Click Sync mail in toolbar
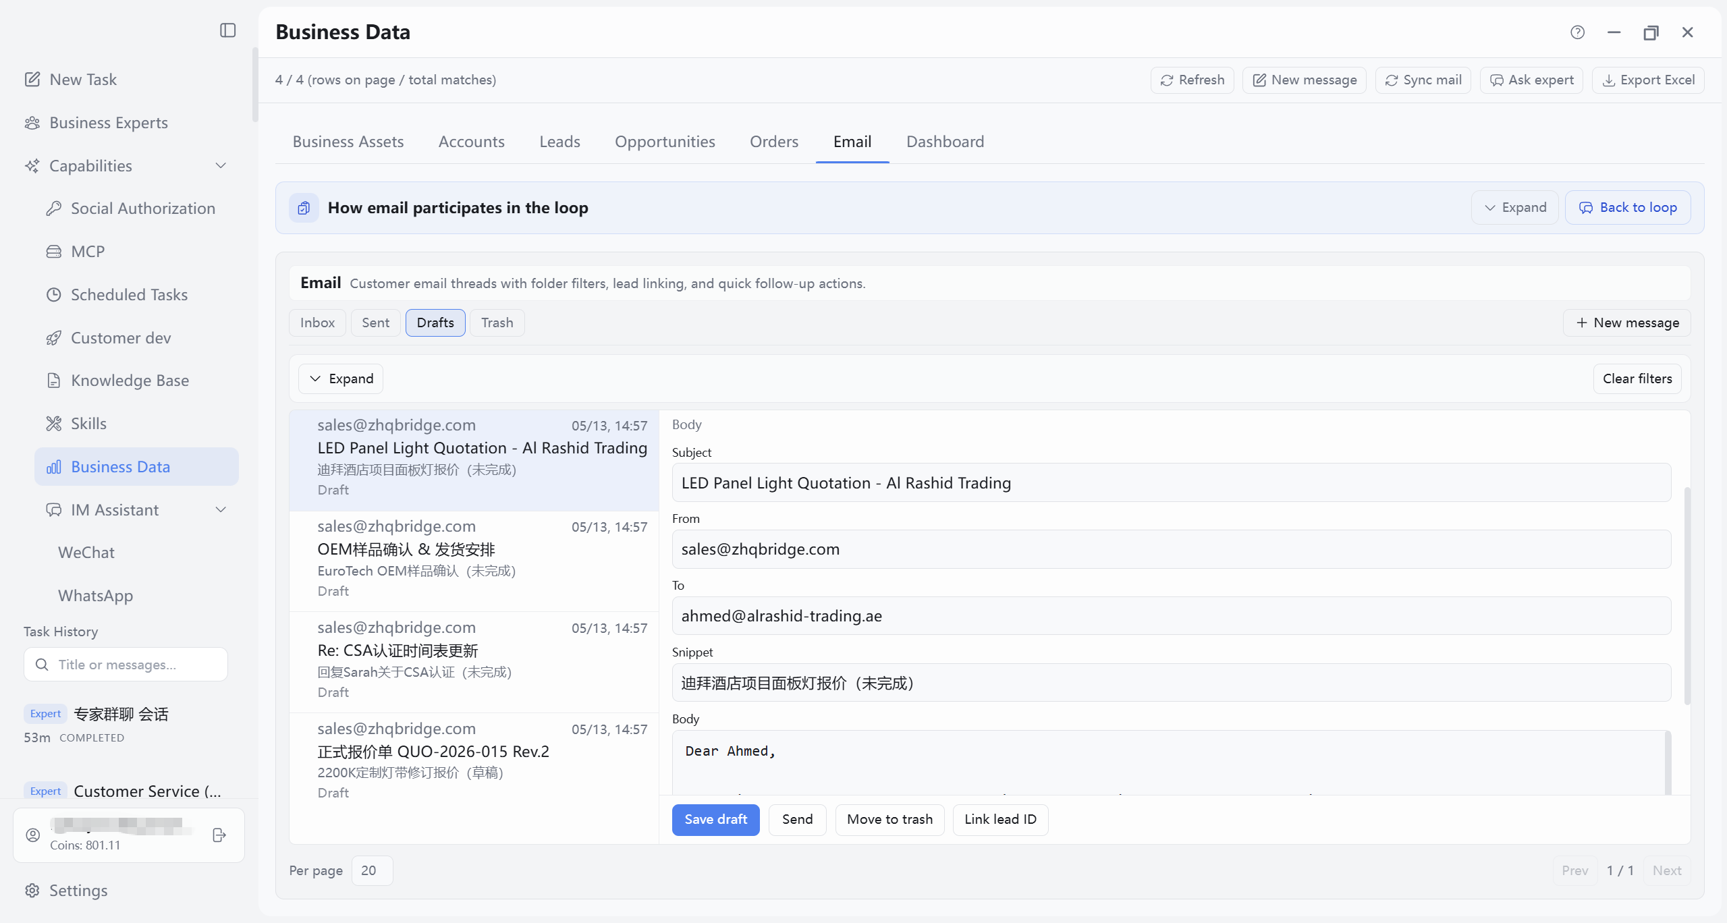This screenshot has height=923, width=1727. coord(1423,80)
